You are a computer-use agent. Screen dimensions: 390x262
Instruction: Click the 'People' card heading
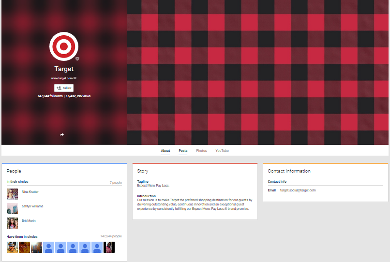click(14, 171)
